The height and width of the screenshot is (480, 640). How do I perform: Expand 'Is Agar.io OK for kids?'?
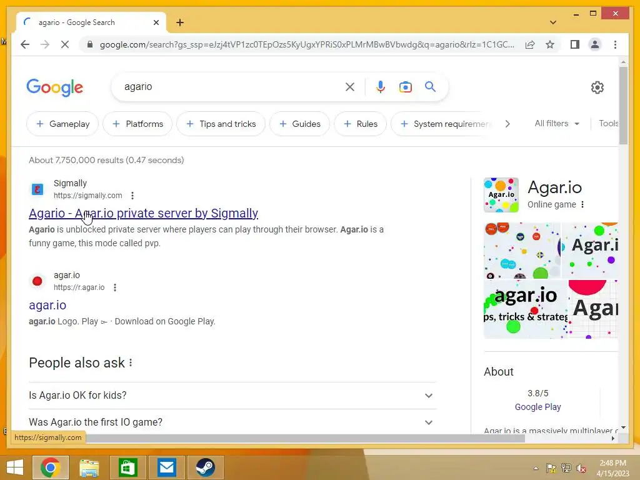point(232,395)
